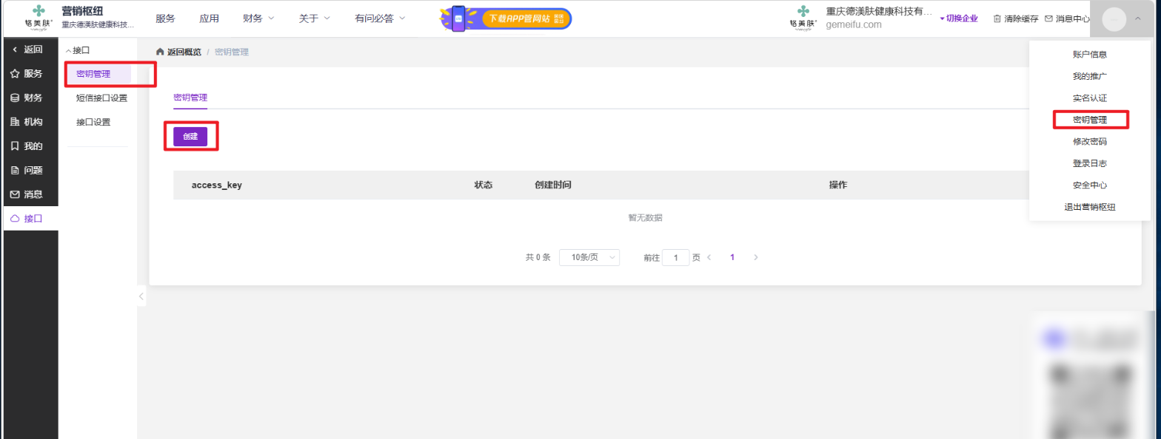Open the 服务 top menu
This screenshot has height=439, width=1161.
pos(165,18)
